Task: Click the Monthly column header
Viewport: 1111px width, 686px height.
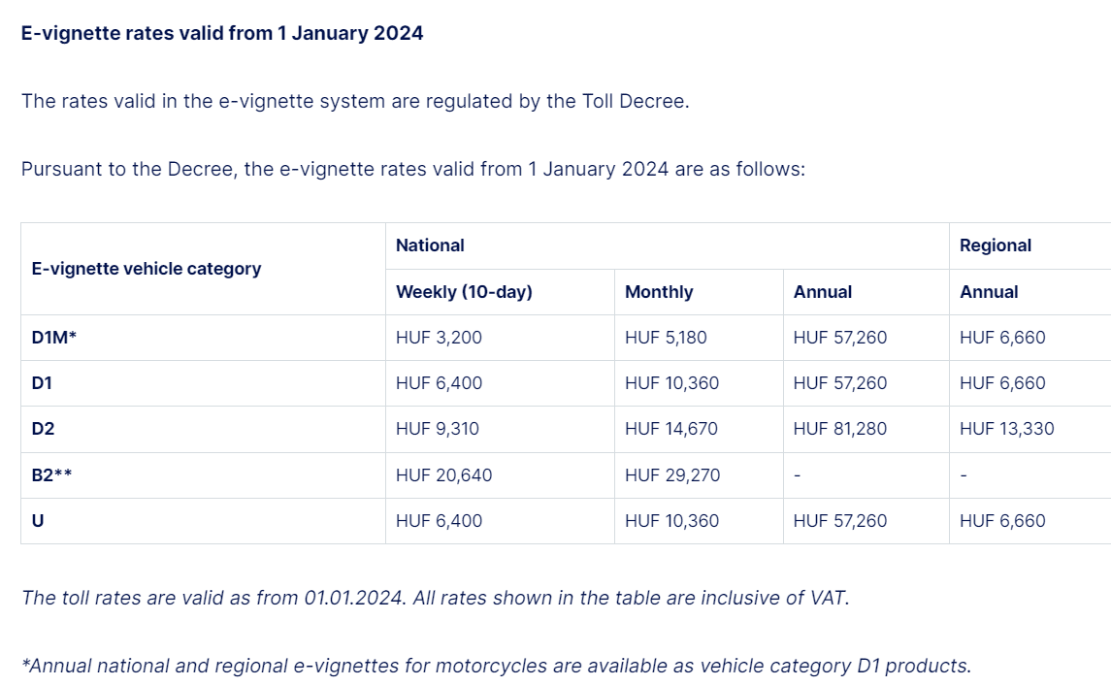Action: tap(659, 292)
